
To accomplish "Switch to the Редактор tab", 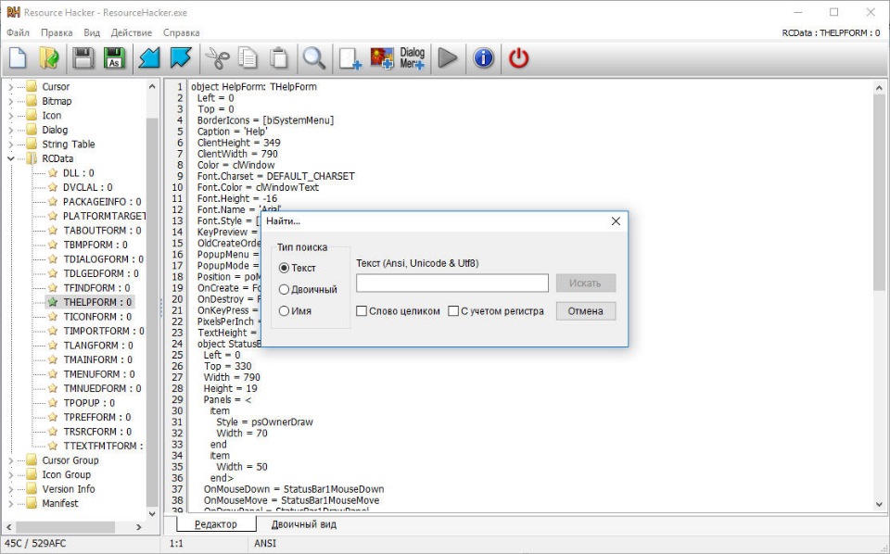I will pyautogui.click(x=216, y=524).
